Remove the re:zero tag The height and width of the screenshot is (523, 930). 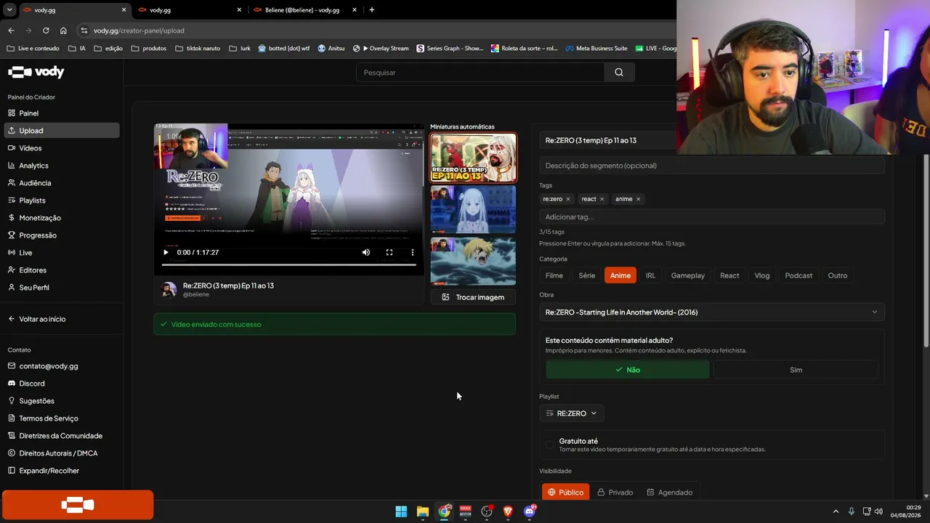[568, 199]
